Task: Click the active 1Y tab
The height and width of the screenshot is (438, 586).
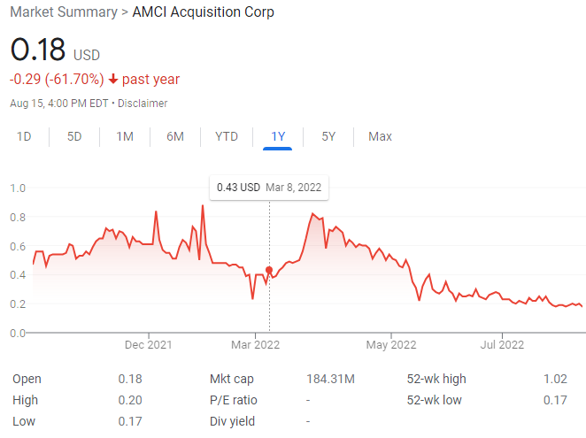Action: 278,136
